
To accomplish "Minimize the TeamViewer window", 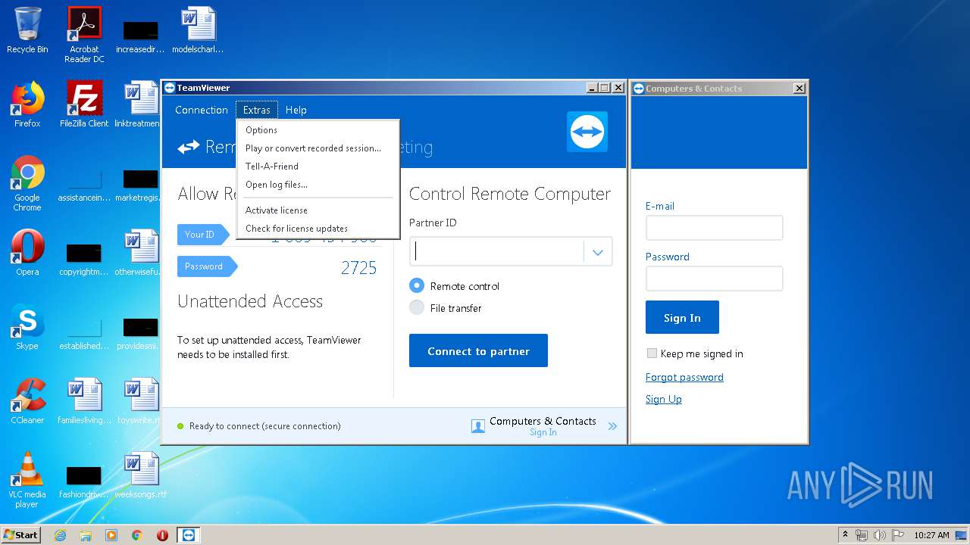I will click(x=592, y=88).
